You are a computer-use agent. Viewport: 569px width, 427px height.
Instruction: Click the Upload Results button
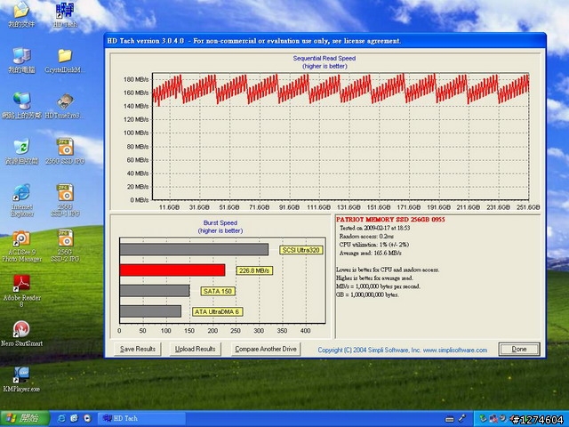pos(196,349)
